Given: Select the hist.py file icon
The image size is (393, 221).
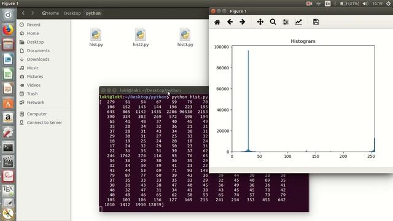Looking at the screenshot, I should [96, 35].
